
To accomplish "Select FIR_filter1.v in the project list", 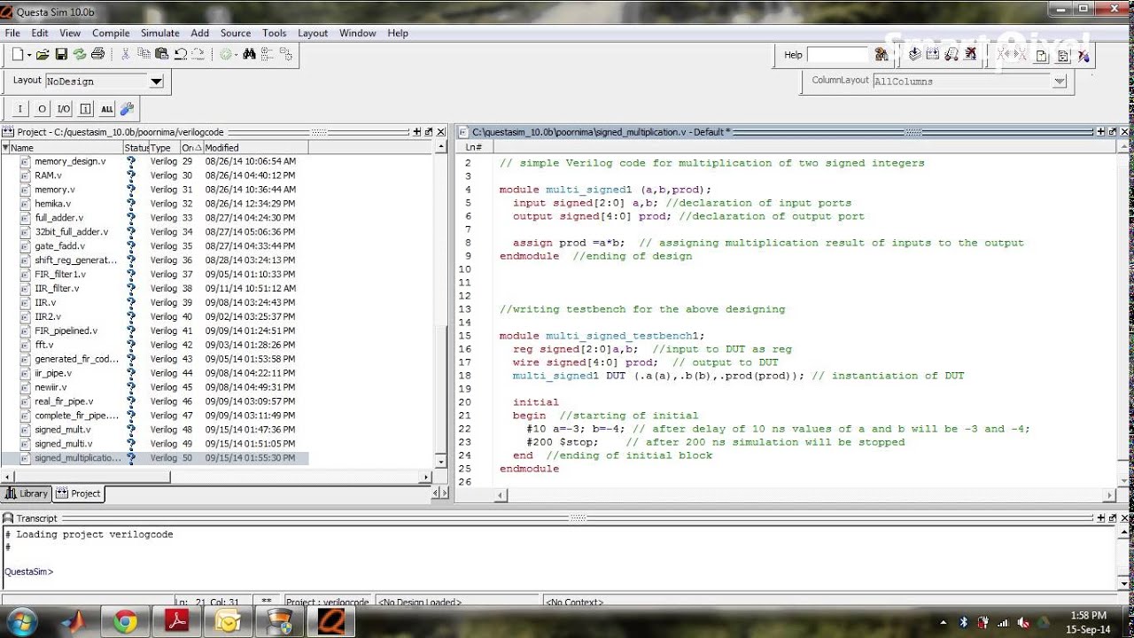I will 60,275.
